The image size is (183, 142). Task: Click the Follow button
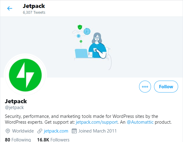(x=166, y=87)
